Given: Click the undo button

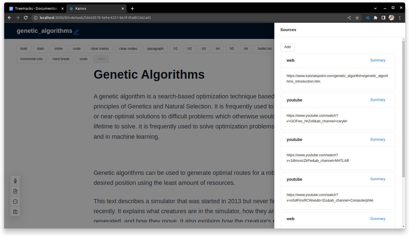Looking at the screenshot, I should [83, 59].
